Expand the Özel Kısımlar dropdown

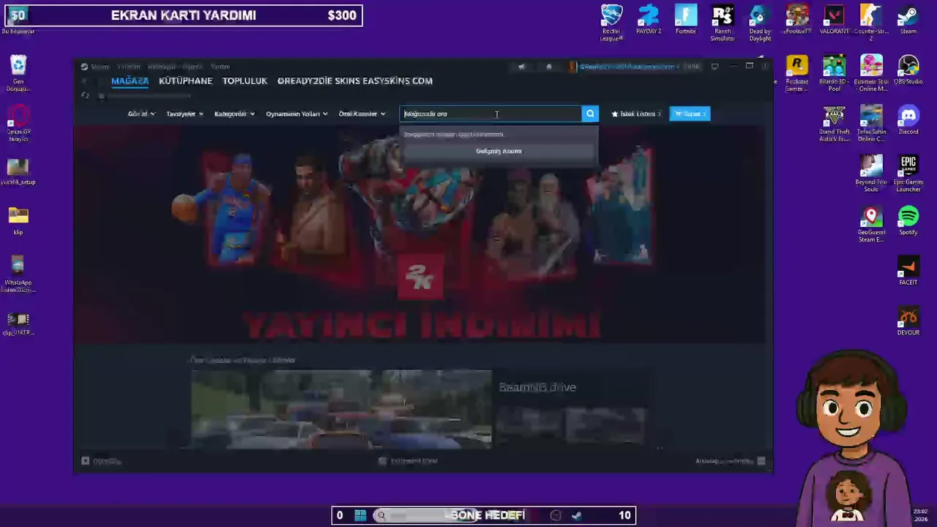[362, 113]
